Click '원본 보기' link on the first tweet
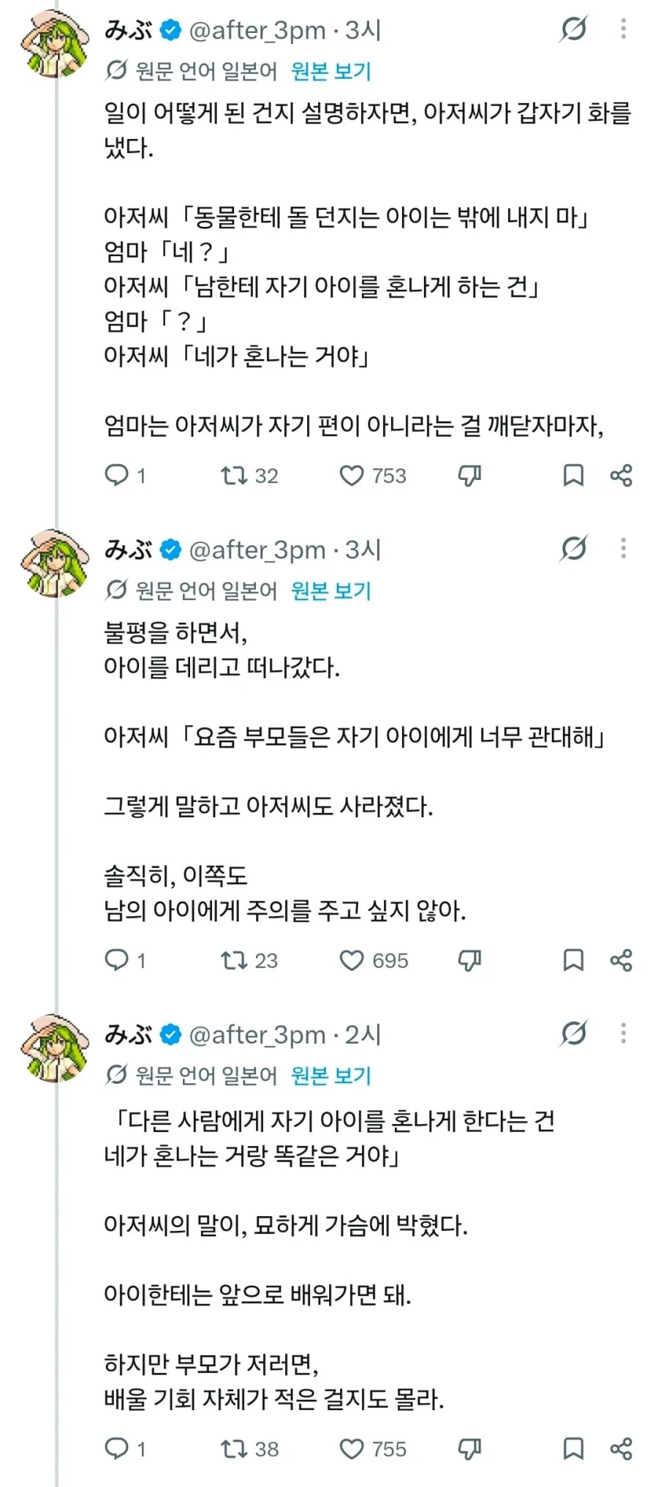This screenshot has height=1487, width=658. click(331, 71)
